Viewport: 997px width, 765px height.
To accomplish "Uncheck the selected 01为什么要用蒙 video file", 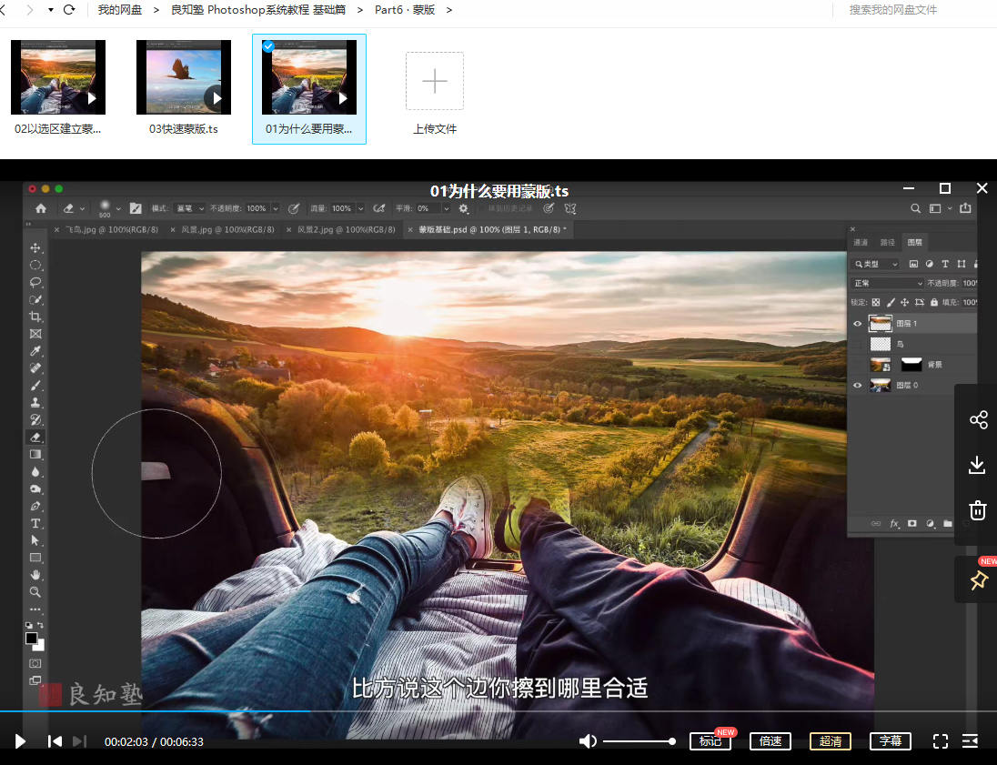I will (x=268, y=46).
